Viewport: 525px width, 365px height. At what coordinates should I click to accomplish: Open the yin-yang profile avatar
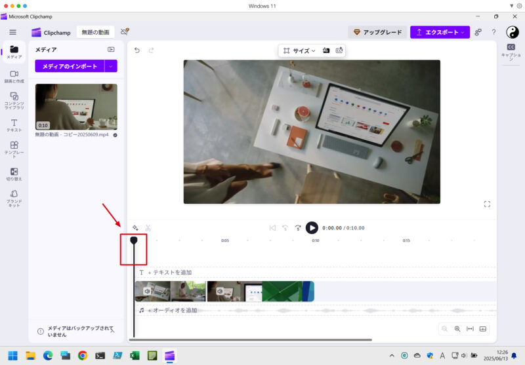[x=512, y=32]
